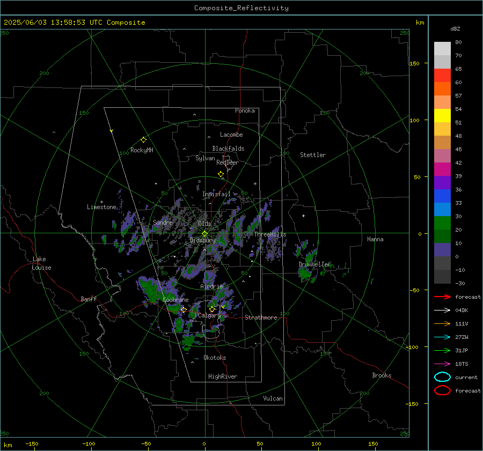Click the Drumheller label on the map
483x451 pixels.
click(314, 264)
